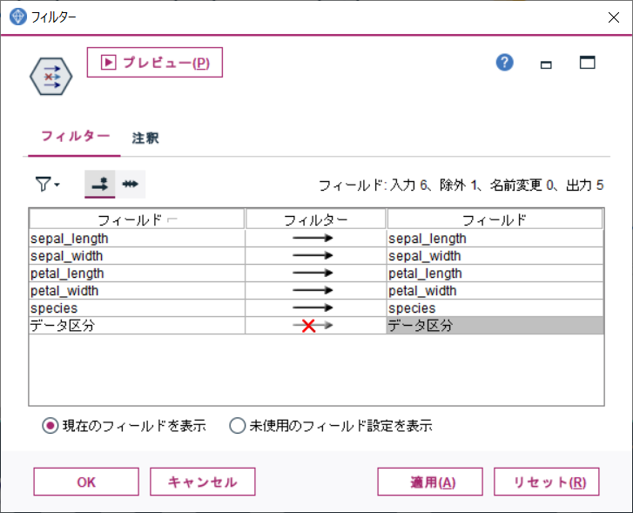Screen dimensions: 633x513
Task: Click the 適用(A) button
Action: (430, 482)
